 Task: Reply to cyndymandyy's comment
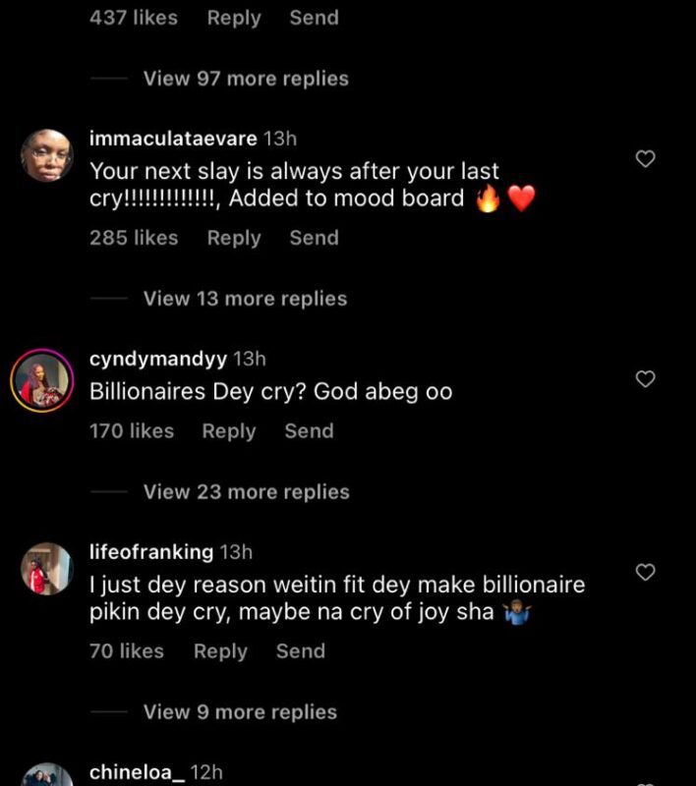coord(229,431)
